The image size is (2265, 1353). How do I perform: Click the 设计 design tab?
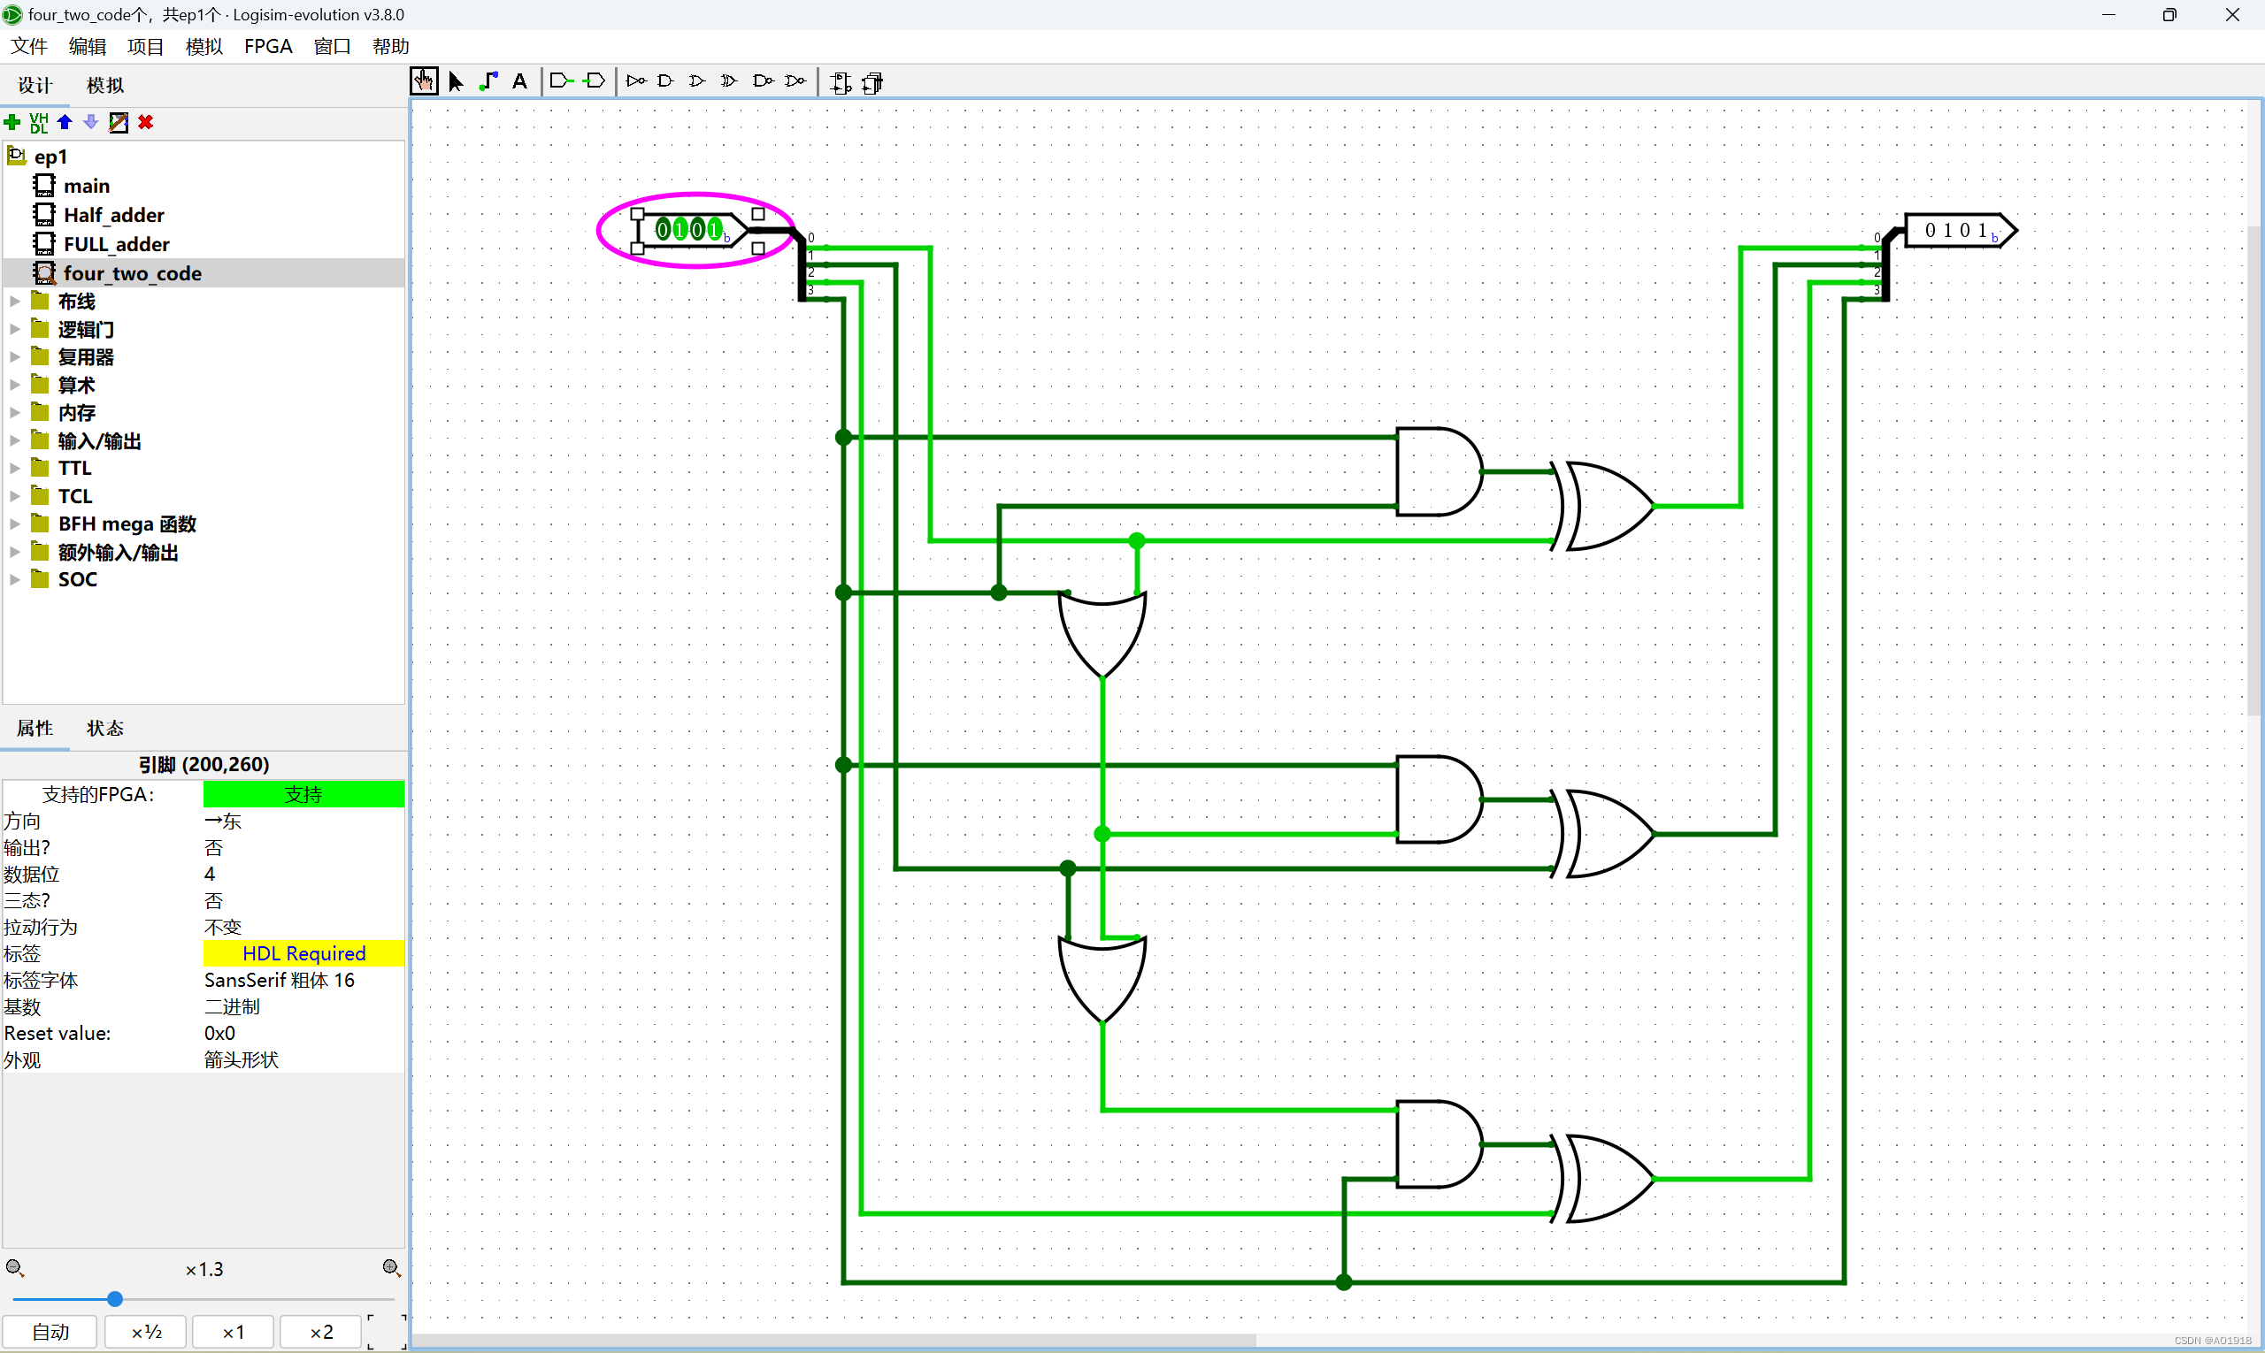pos(34,82)
